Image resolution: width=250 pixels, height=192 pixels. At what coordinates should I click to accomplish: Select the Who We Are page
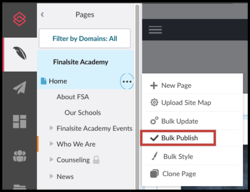[76, 144]
